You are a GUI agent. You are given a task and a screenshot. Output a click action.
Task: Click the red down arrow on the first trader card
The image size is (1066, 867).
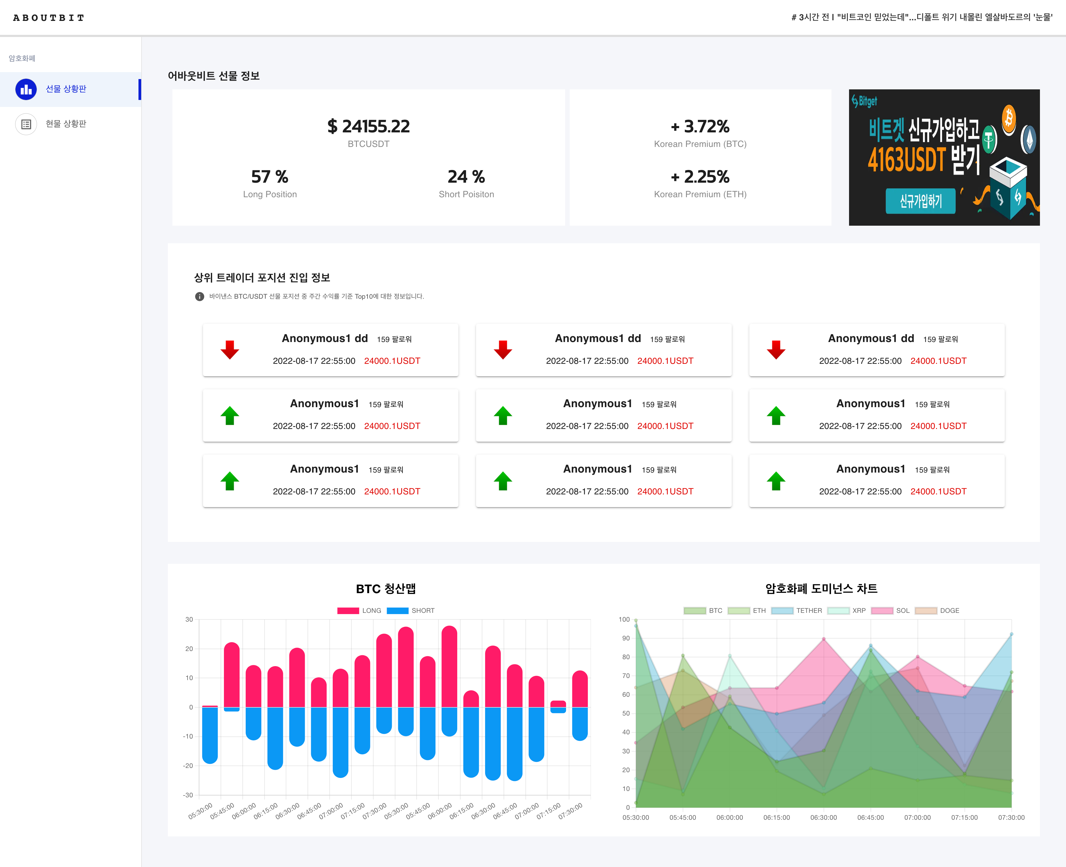tap(230, 350)
